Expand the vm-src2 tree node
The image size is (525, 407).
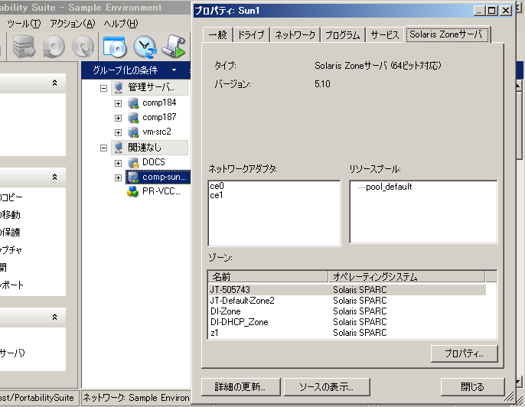coord(118,132)
